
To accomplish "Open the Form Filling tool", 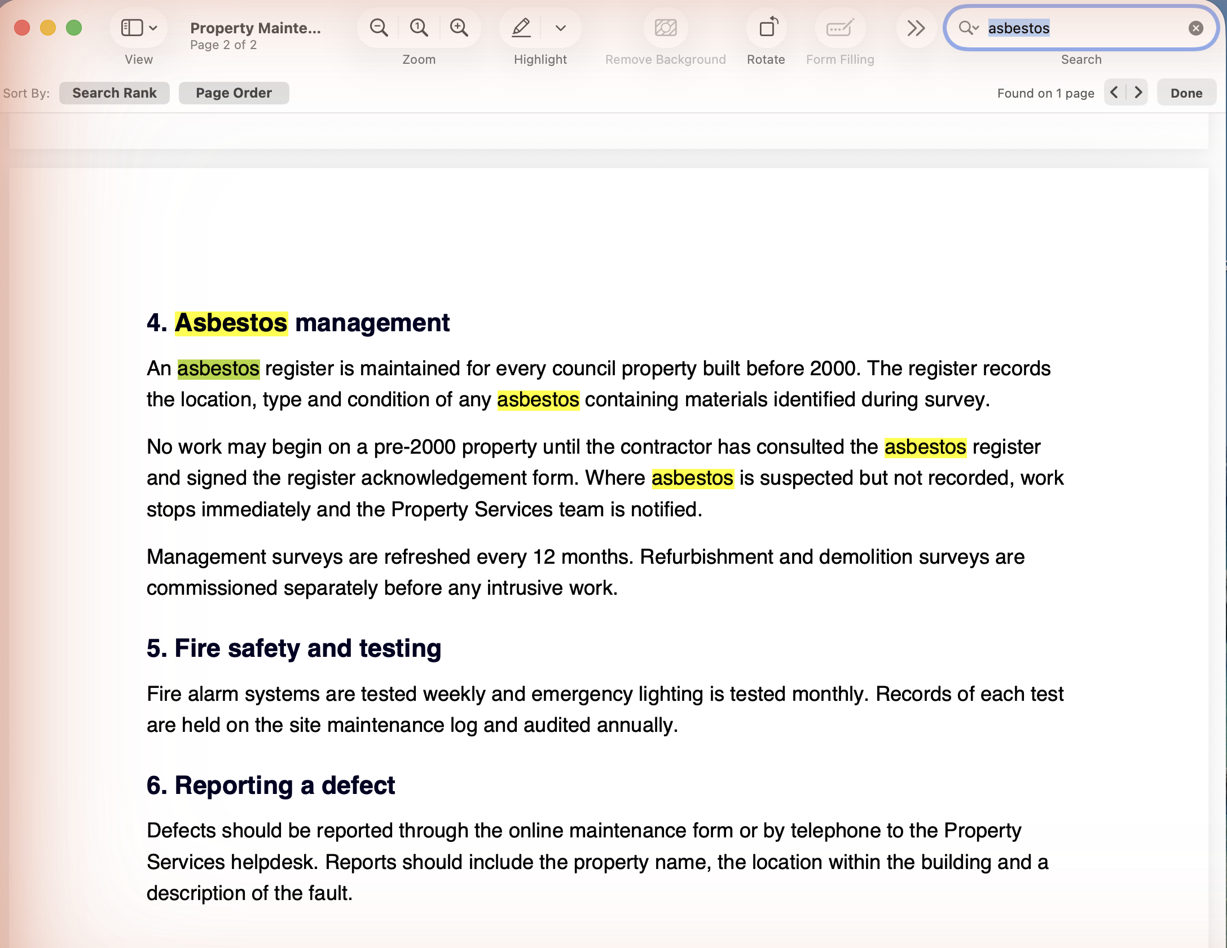I will 840,28.
